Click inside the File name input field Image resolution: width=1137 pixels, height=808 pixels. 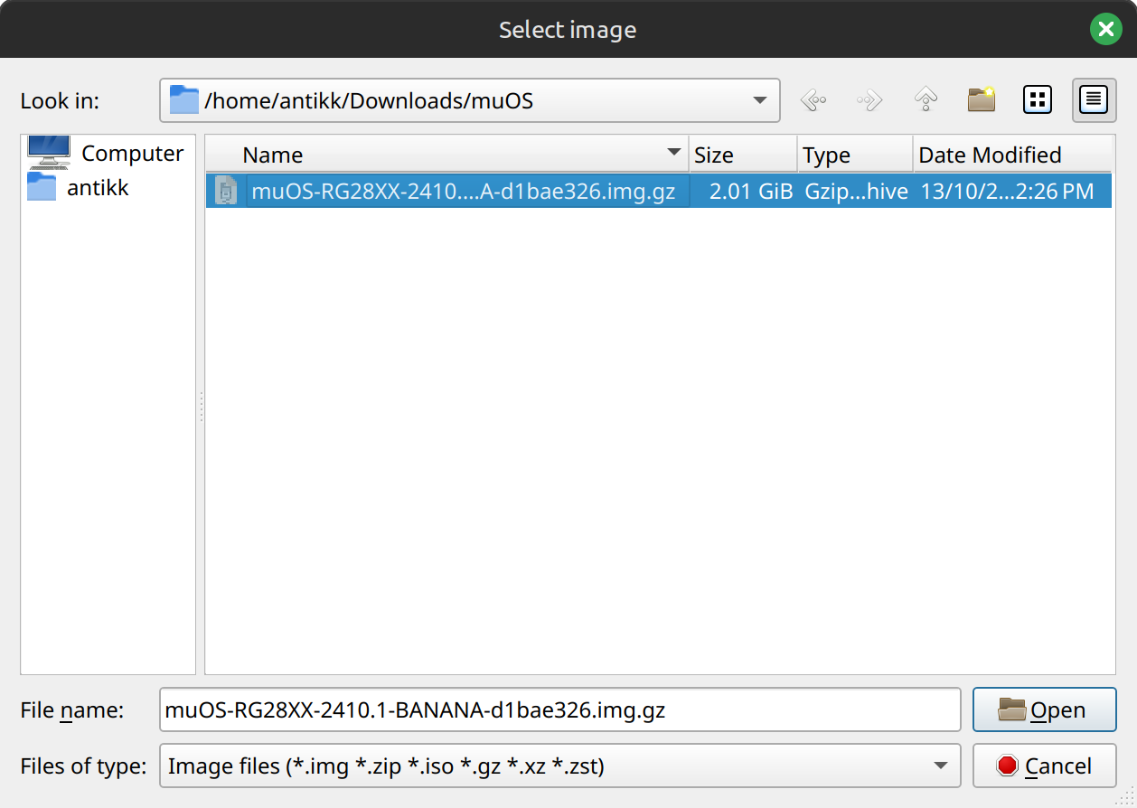click(x=559, y=710)
